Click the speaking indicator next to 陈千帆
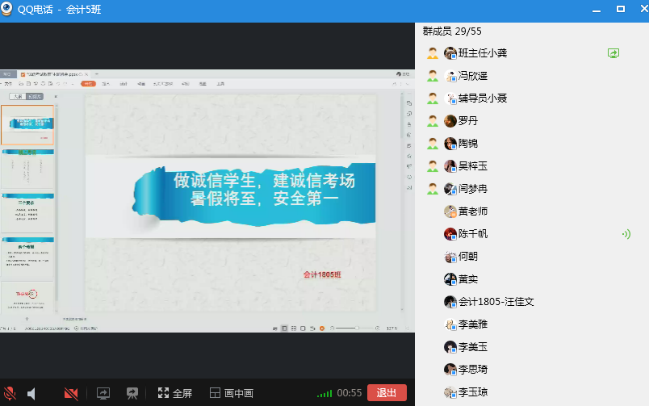The image size is (649, 406). tap(625, 234)
